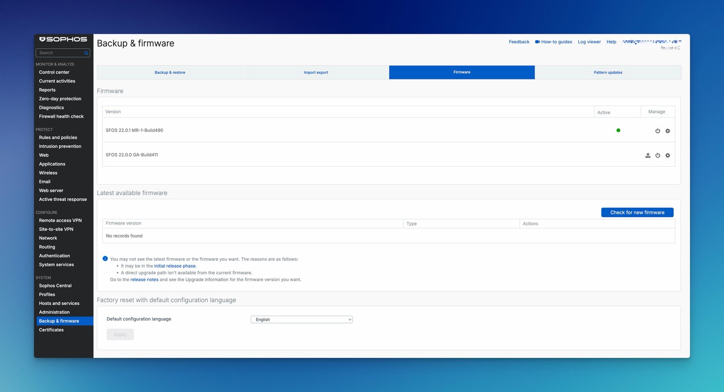Click the Sophos logo
Image resolution: width=724 pixels, height=392 pixels.
point(63,39)
